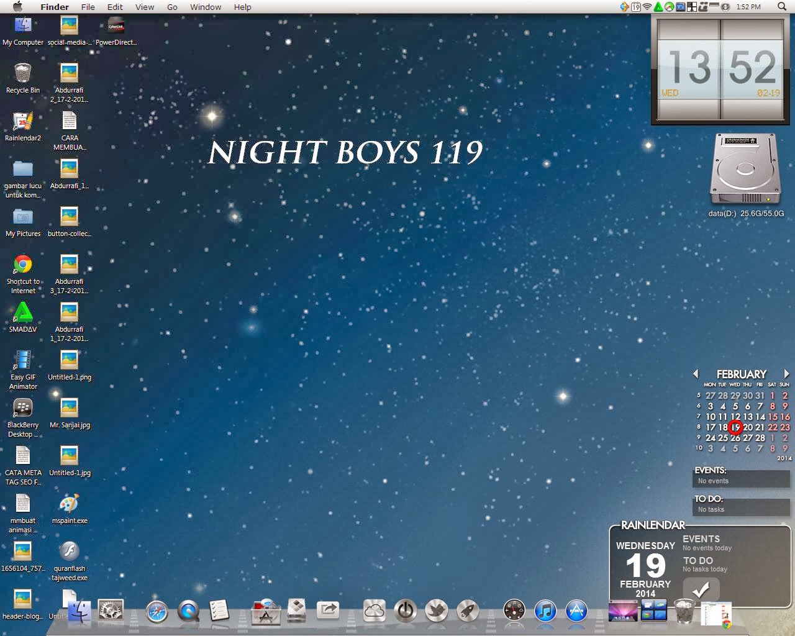Open the mspaint.exe desktop icon
Image resolution: width=795 pixels, height=636 pixels.
pyautogui.click(x=69, y=503)
